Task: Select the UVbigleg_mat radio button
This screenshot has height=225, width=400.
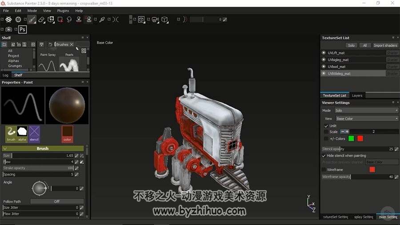Action: coord(324,60)
